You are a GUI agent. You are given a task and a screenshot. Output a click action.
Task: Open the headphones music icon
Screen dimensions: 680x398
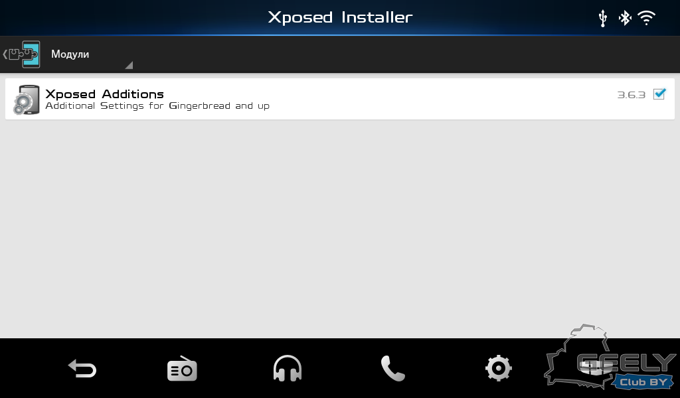287,368
